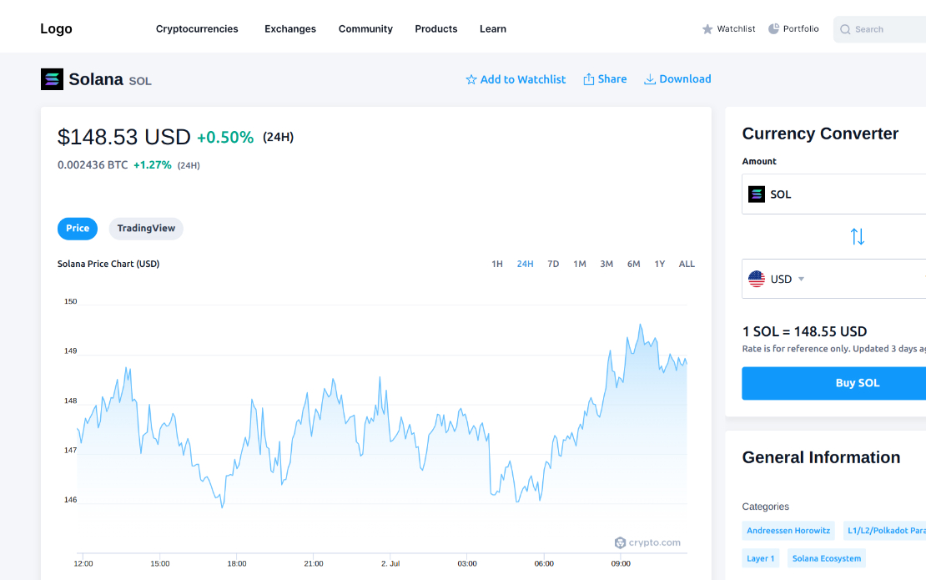Screen dimensions: 926x580
Task: Swap currencies with the up-down arrows icon
Action: (x=858, y=236)
